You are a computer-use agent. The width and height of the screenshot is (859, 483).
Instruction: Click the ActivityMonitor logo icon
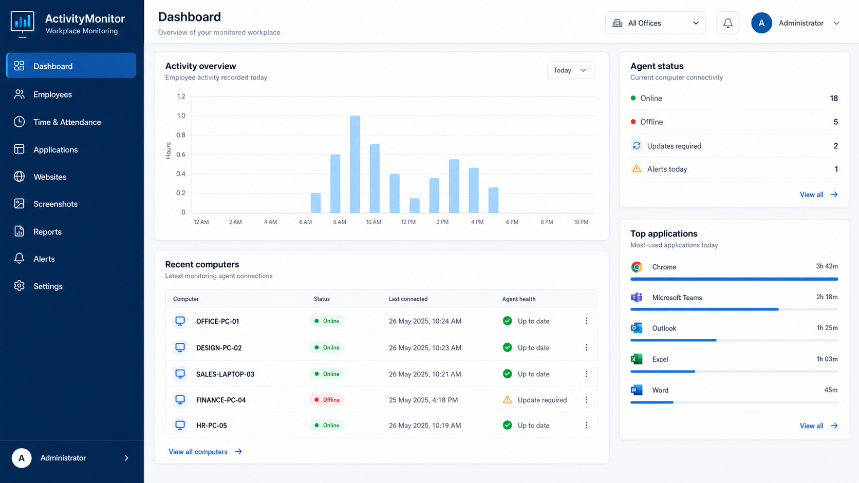click(x=22, y=24)
